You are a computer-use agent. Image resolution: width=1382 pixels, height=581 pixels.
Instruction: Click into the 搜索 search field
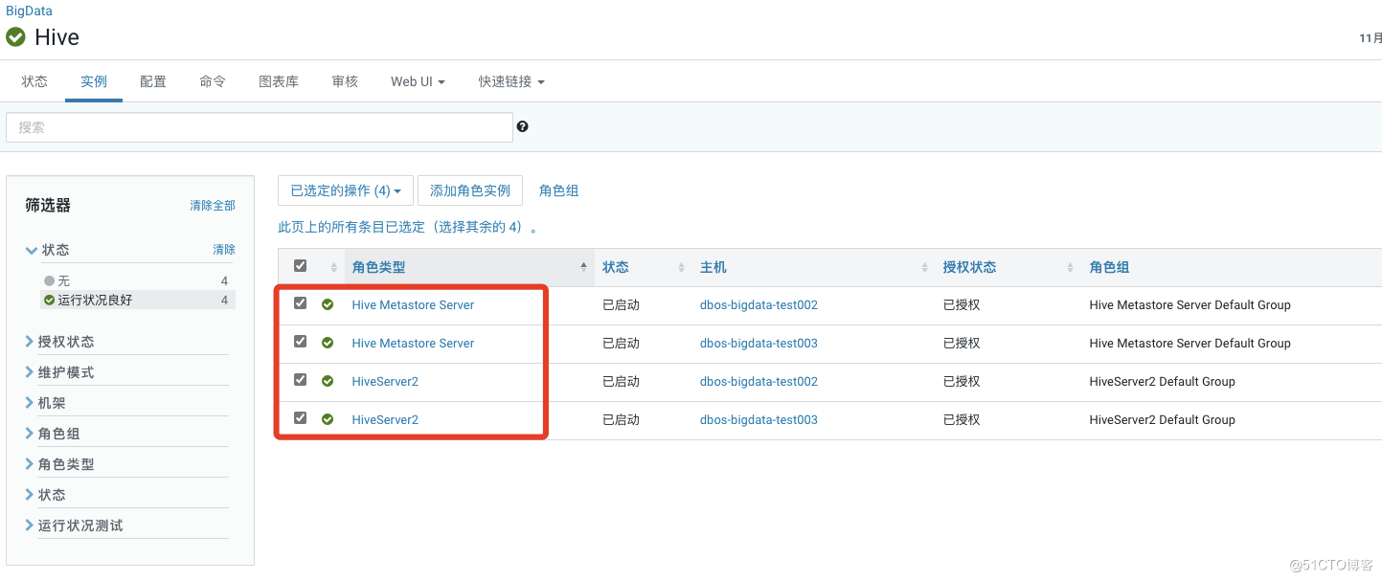coord(260,127)
